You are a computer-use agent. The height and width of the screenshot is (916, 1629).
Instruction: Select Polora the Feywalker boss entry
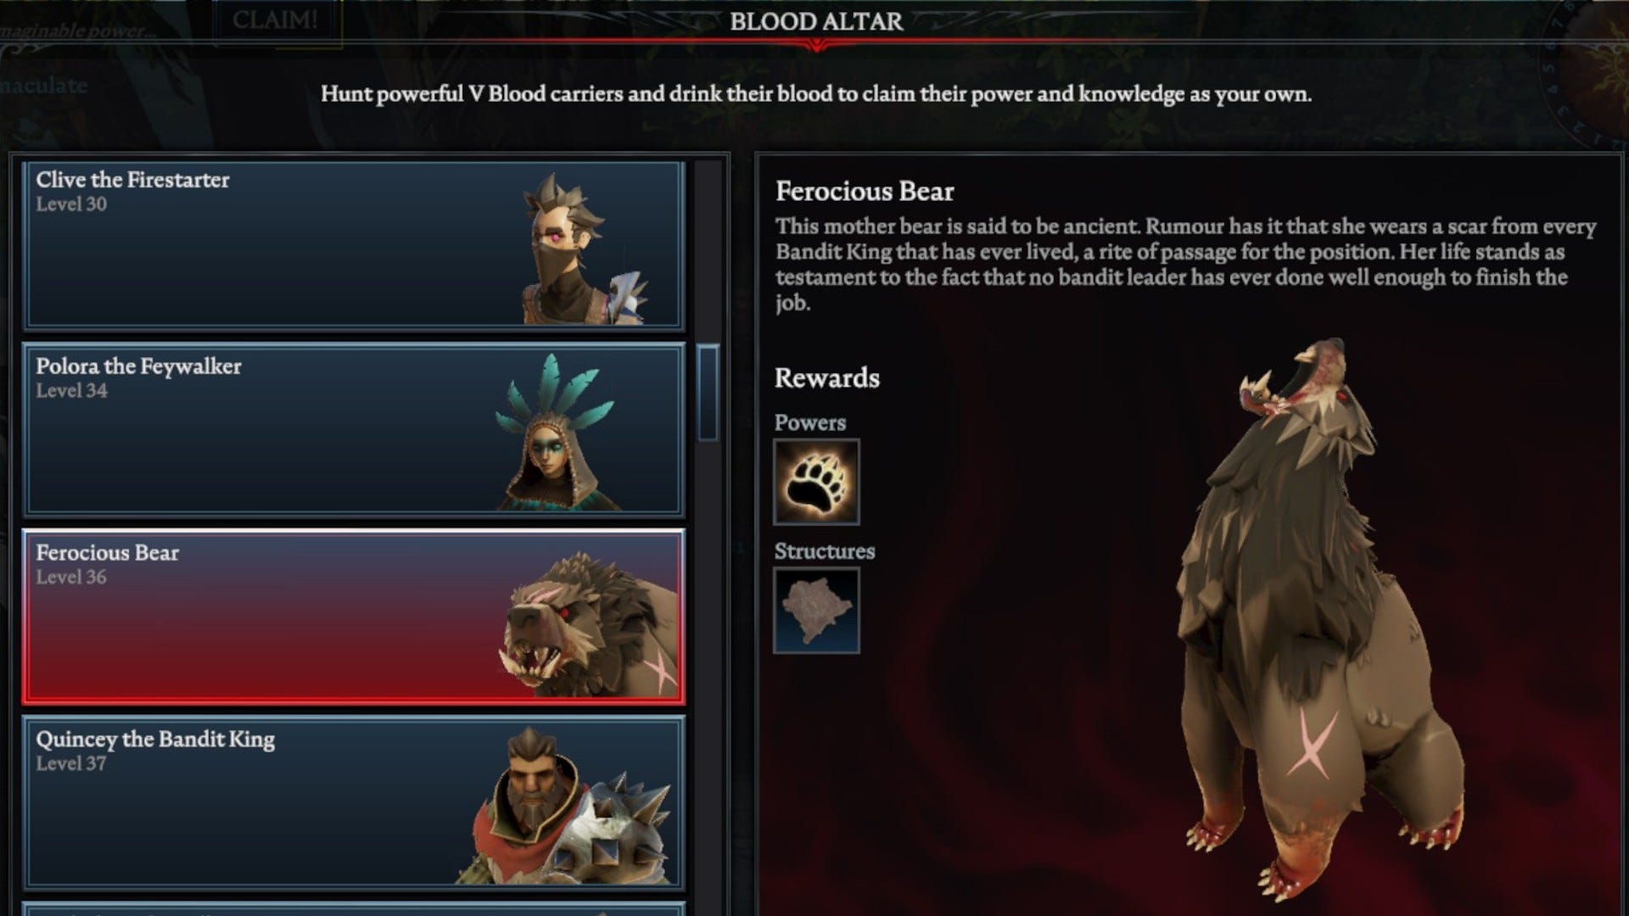point(354,431)
